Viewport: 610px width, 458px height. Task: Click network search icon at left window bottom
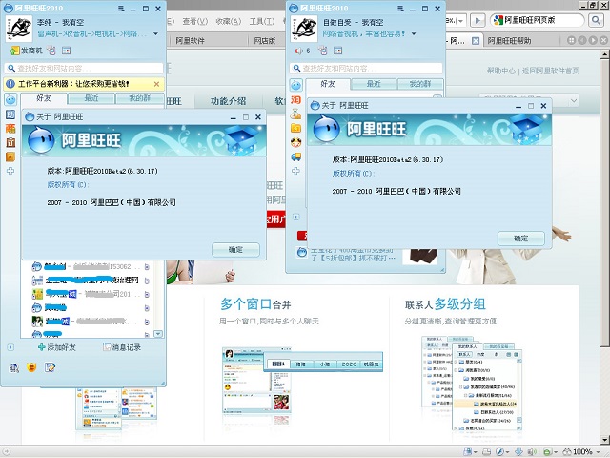click(14, 367)
